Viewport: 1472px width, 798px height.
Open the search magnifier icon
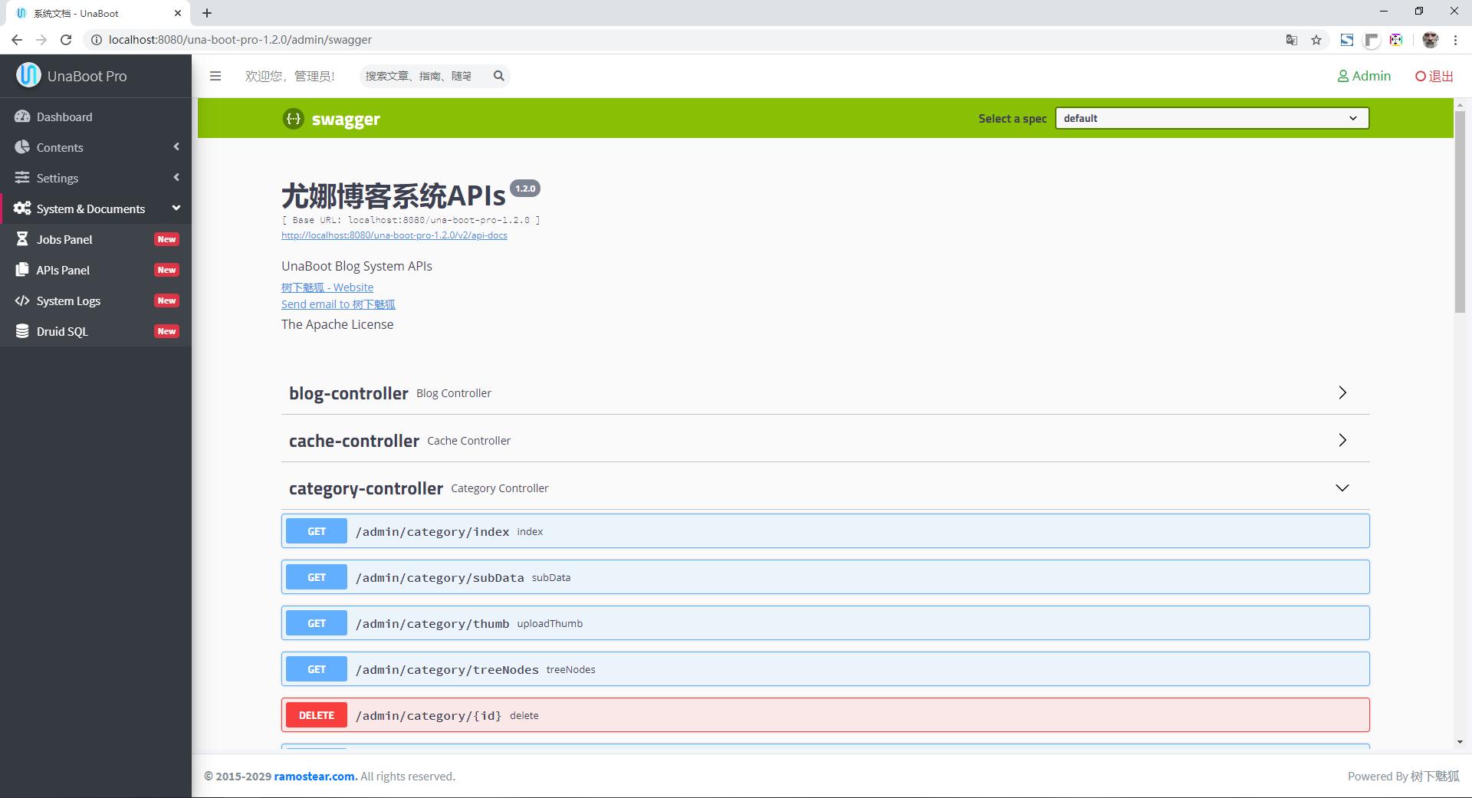click(498, 76)
